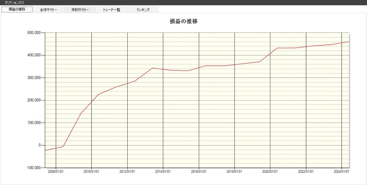This screenshot has height=185, width=367.
Task: Switch to the 全体サマリー tab
Action: pos(48,10)
